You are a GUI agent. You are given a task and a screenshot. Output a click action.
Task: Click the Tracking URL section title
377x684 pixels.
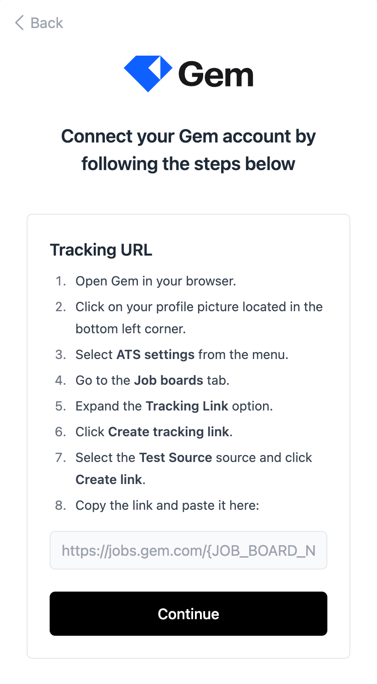click(x=101, y=250)
